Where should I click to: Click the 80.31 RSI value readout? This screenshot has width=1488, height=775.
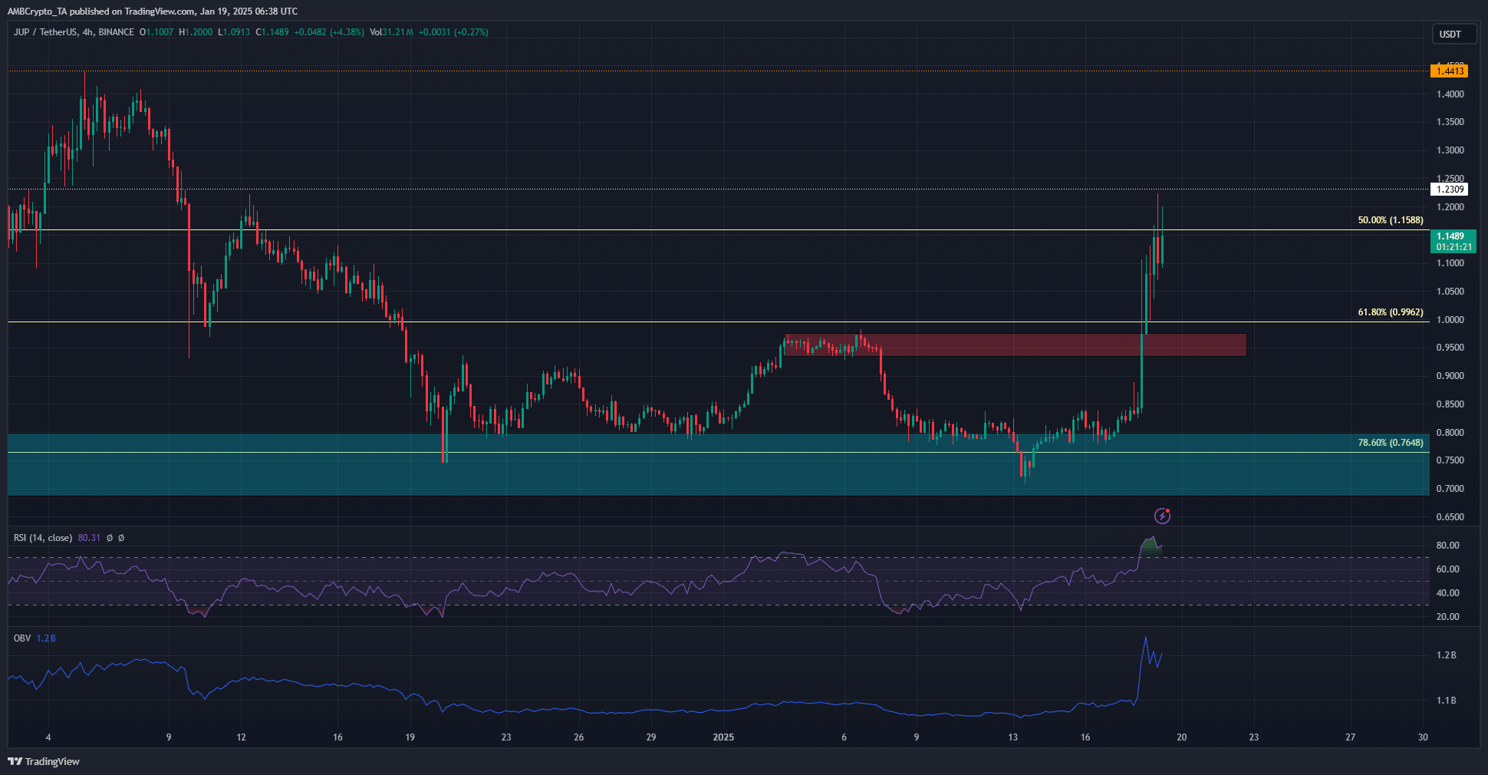[89, 538]
